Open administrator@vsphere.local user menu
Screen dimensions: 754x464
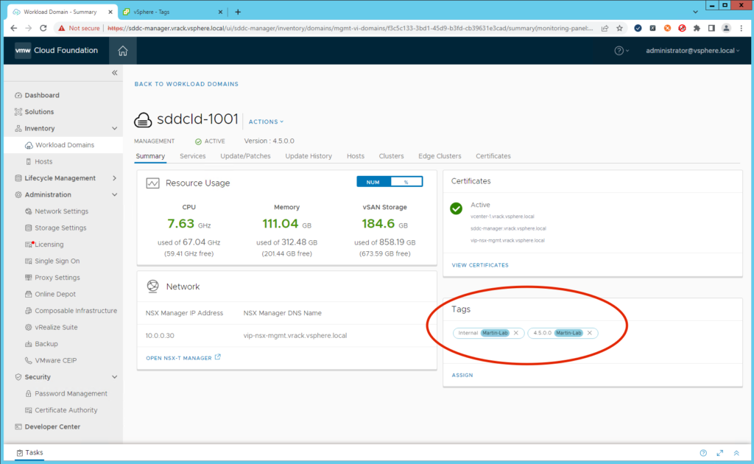coord(692,51)
